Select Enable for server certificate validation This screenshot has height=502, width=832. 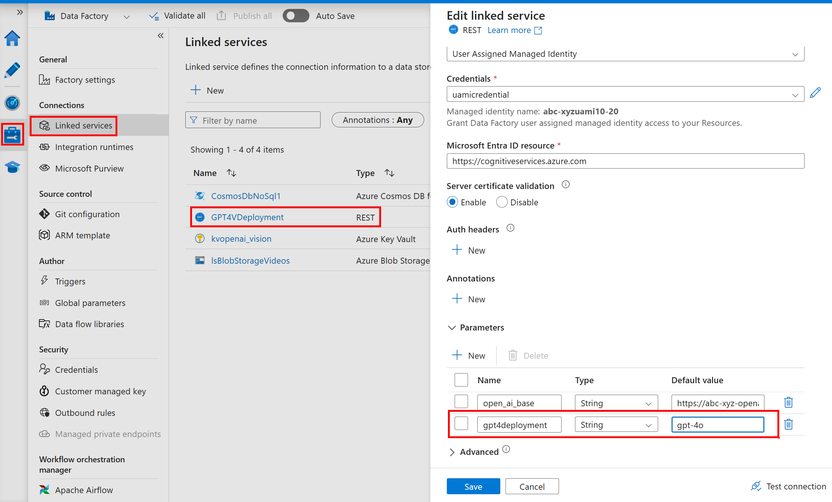(x=452, y=202)
